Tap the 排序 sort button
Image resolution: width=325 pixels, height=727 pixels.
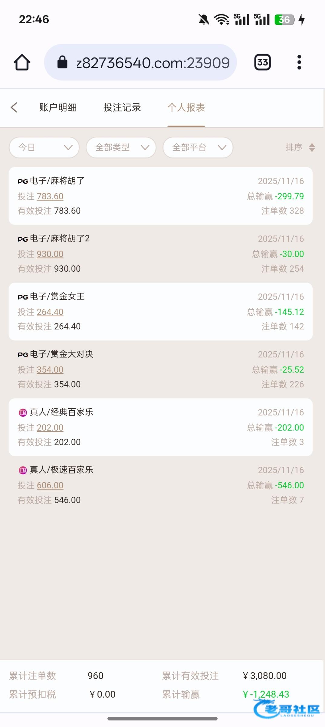(x=294, y=148)
